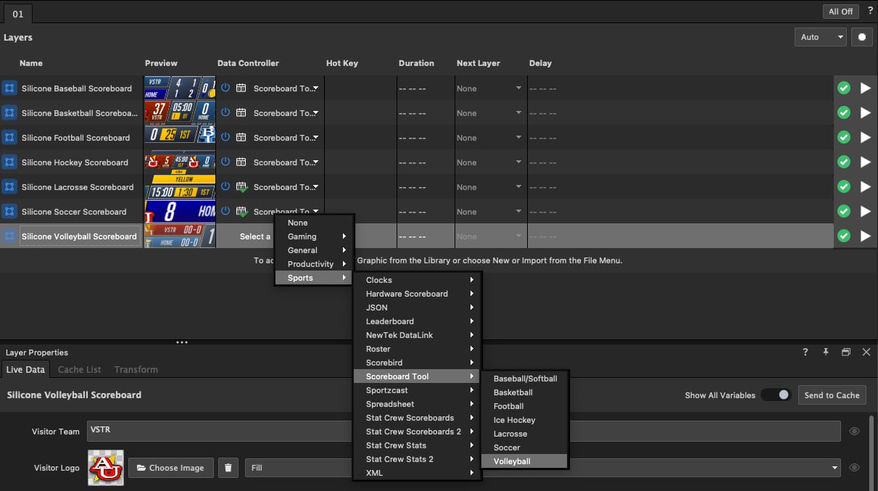Open the Scoreboard Tool dropdown for Baseball row
The width and height of the screenshot is (878, 491).
pos(286,88)
